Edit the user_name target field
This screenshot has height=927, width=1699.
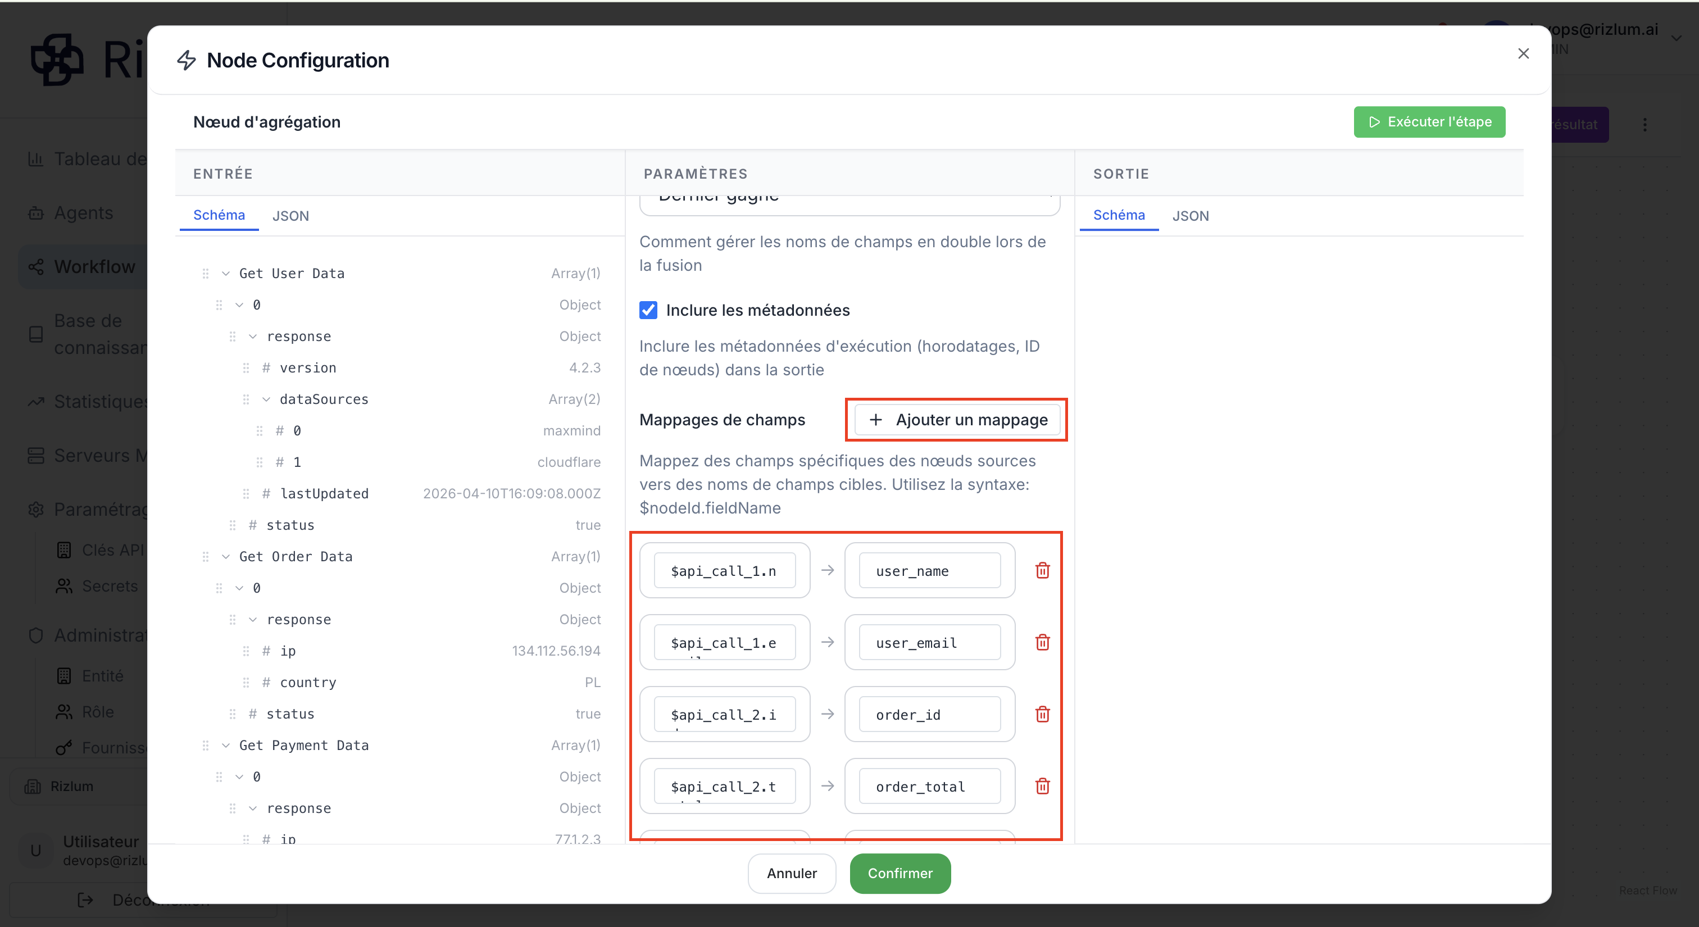(x=929, y=570)
